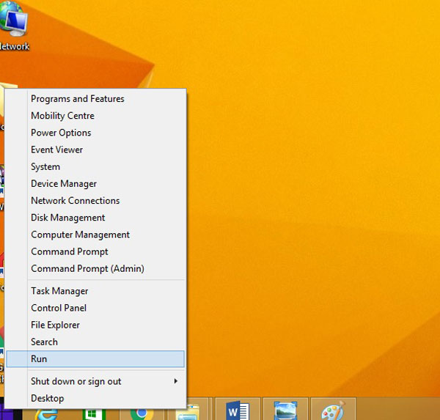This screenshot has width=440, height=420.
Task: Open Google Chrome from the taskbar
Action: click(x=142, y=414)
